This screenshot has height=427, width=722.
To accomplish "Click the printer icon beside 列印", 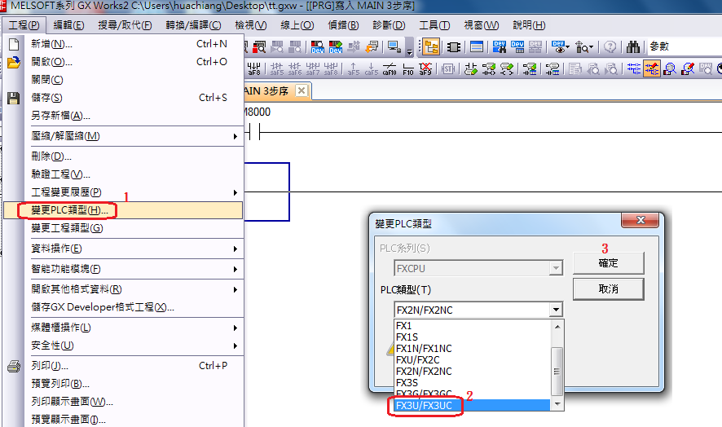I will [13, 366].
